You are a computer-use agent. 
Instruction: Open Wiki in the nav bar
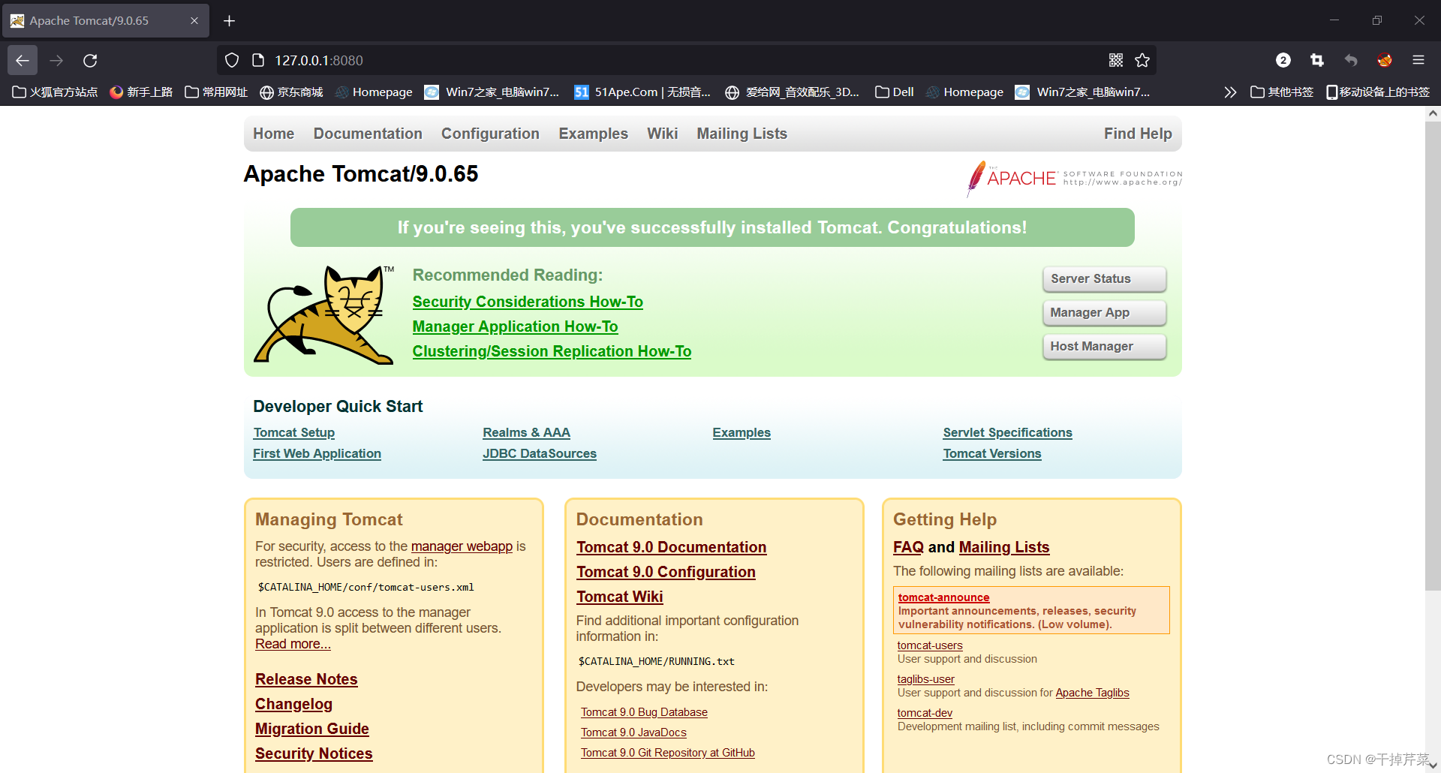coord(662,134)
